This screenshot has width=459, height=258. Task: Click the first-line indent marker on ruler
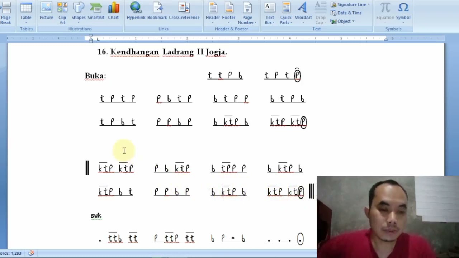coord(91,37)
